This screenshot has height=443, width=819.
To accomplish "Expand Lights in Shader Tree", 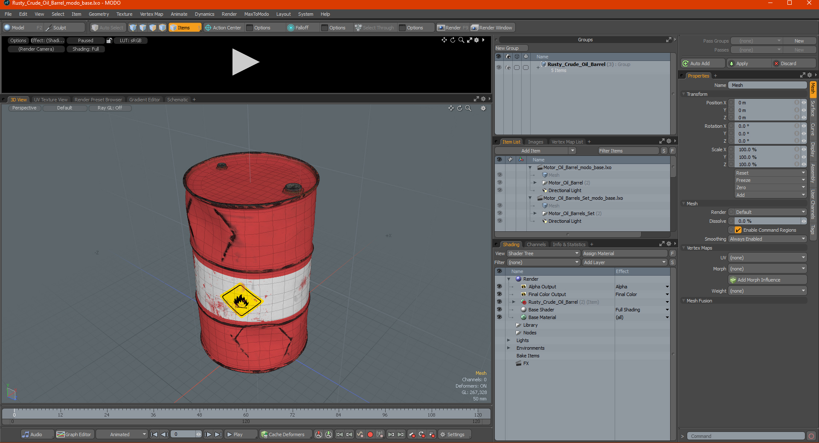I will coord(508,340).
